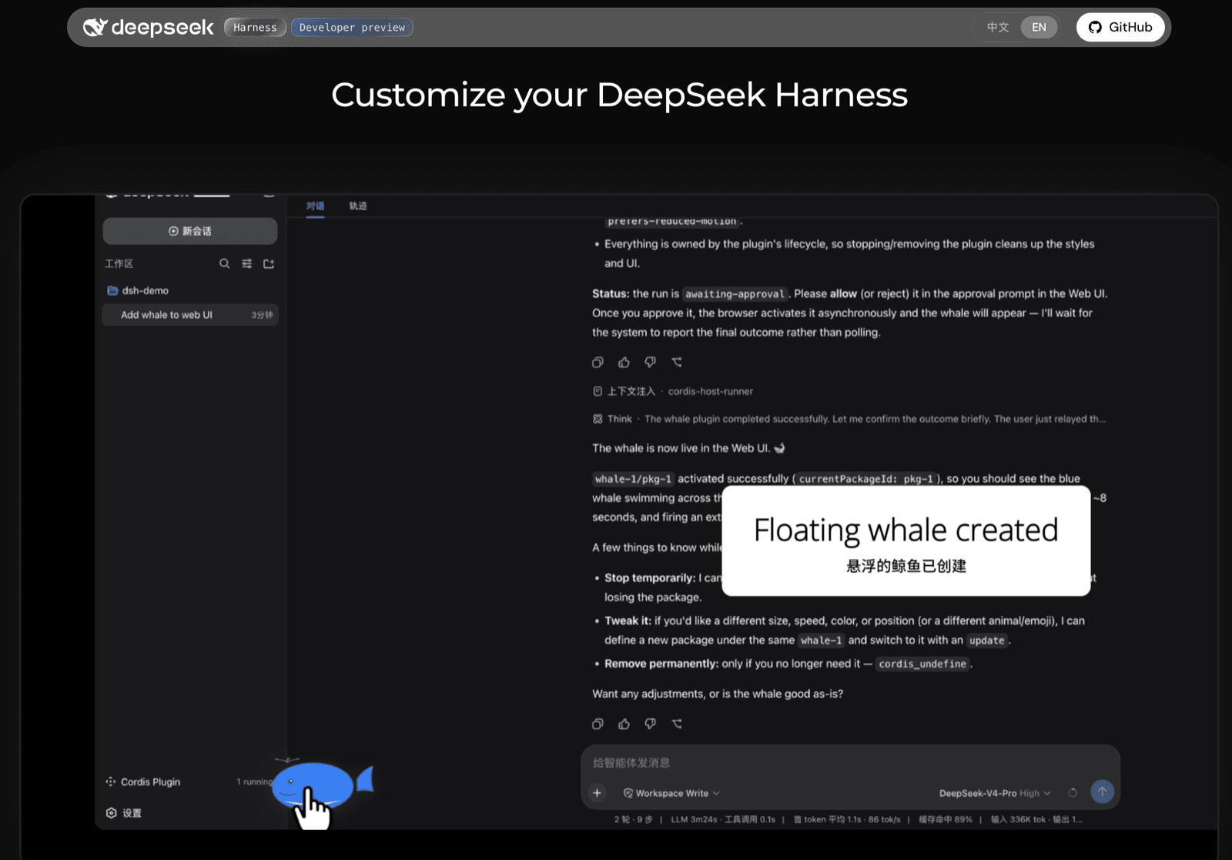Open the dsh-demo folder

139,290
